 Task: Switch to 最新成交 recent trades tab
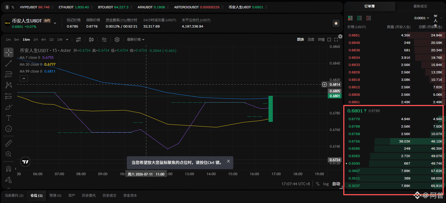tap(420, 6)
